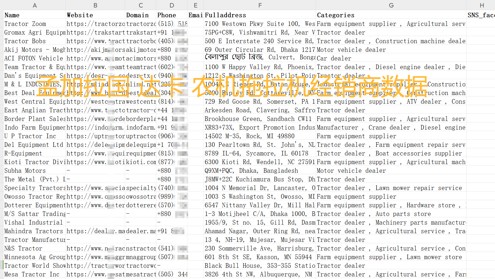The height and width of the screenshot is (279, 495).
Task: Click the address '601 8th St SE, Kasson'
Action: pyautogui.click(x=260, y=257)
